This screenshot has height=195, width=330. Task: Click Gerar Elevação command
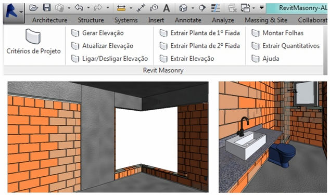pyautogui.click(x=97, y=33)
